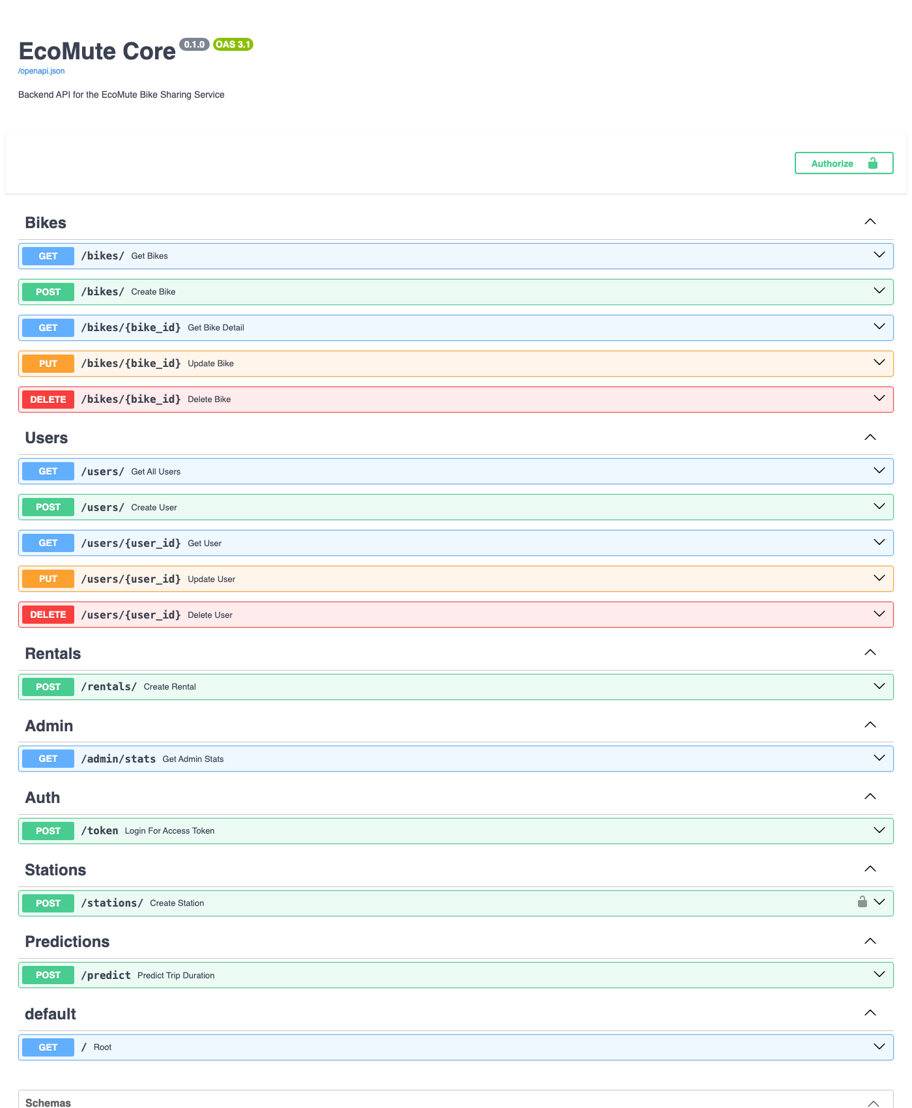Collapse the default section chevron

pyautogui.click(x=870, y=1013)
